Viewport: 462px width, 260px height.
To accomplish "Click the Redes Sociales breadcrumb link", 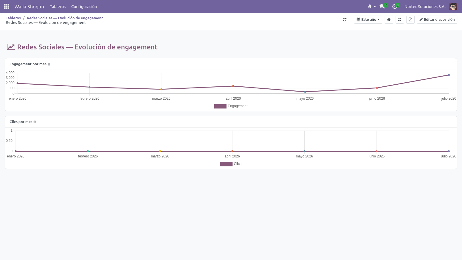I will [x=65, y=18].
